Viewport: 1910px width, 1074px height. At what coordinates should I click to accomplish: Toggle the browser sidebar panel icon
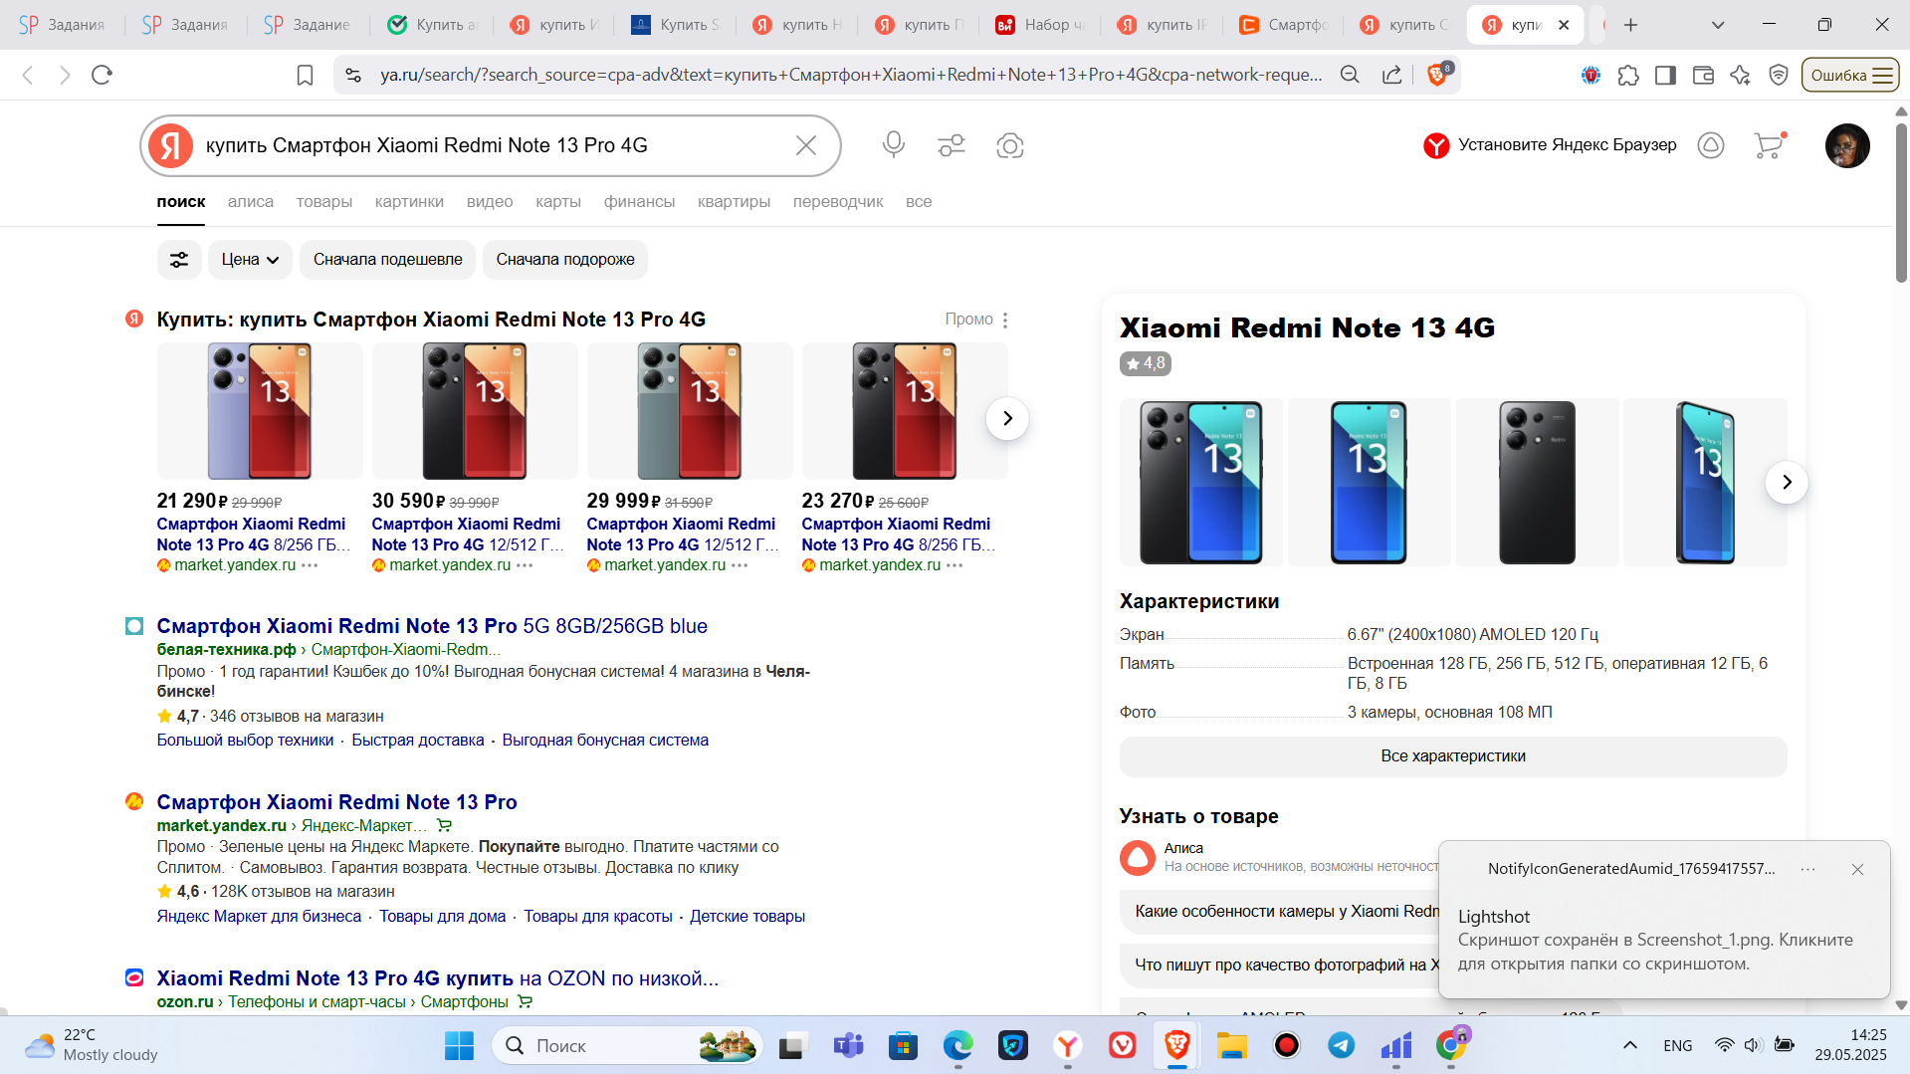point(1665,75)
